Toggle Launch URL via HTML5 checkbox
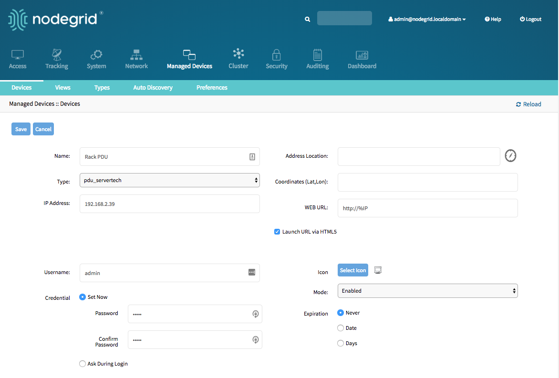Viewport: 559px width, 378px height. (277, 232)
